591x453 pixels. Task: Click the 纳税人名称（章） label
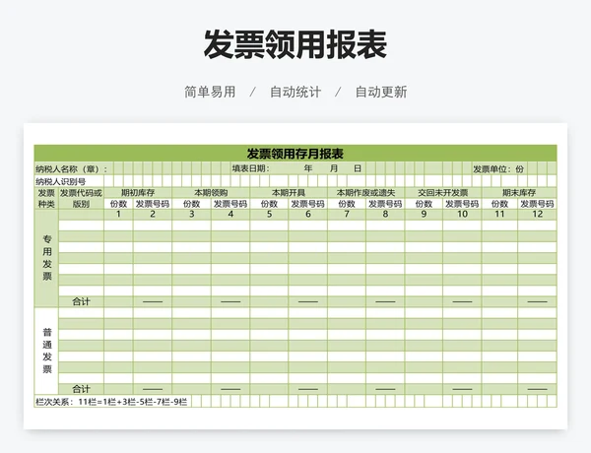(x=71, y=168)
